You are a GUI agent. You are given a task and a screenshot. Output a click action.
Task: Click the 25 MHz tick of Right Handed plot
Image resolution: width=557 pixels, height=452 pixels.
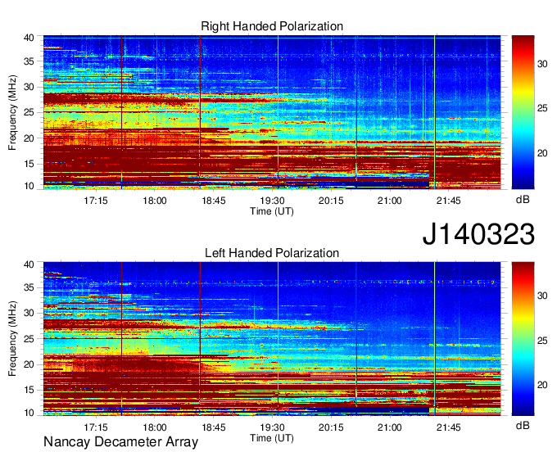(x=29, y=112)
